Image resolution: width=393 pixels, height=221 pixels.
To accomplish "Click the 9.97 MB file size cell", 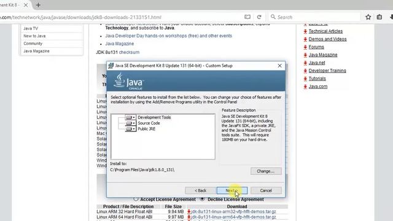I will 176,217.
